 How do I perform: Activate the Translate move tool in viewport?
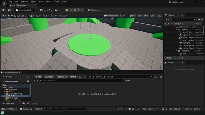[x=12, y=16]
